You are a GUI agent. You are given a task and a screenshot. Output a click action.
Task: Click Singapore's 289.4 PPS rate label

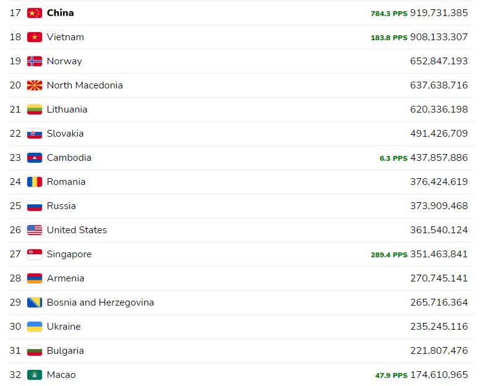(389, 255)
